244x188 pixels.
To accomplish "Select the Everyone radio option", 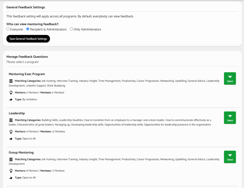I will click(8, 29).
